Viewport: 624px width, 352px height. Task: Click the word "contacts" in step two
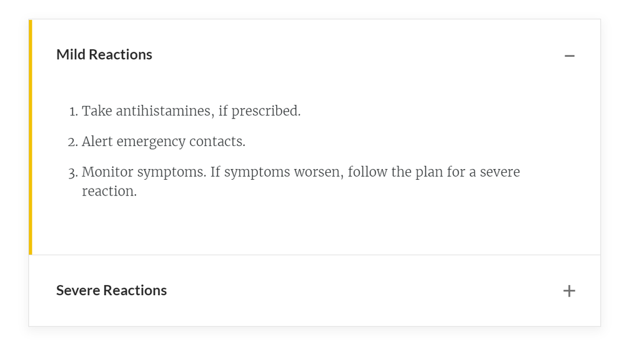[215, 142]
